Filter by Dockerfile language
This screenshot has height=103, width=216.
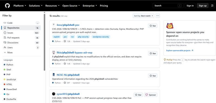pyautogui.click(x=22, y=99)
